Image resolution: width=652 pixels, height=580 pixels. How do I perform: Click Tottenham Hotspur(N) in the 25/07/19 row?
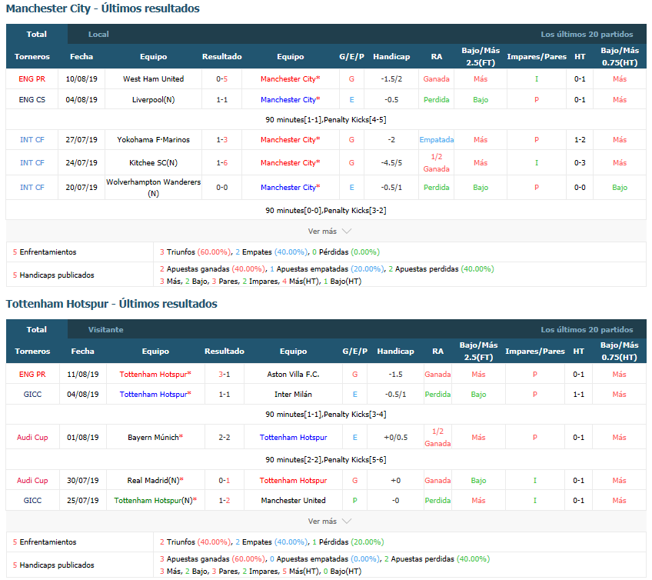[155, 501]
